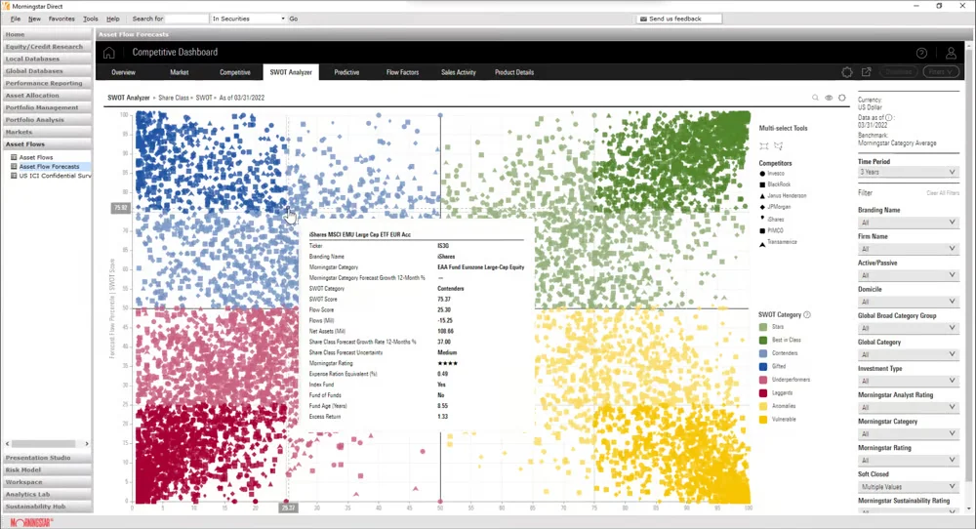Image resolution: width=976 pixels, height=529 pixels.
Task: Click the US ICI Confidential Survey icon
Action: click(x=14, y=176)
